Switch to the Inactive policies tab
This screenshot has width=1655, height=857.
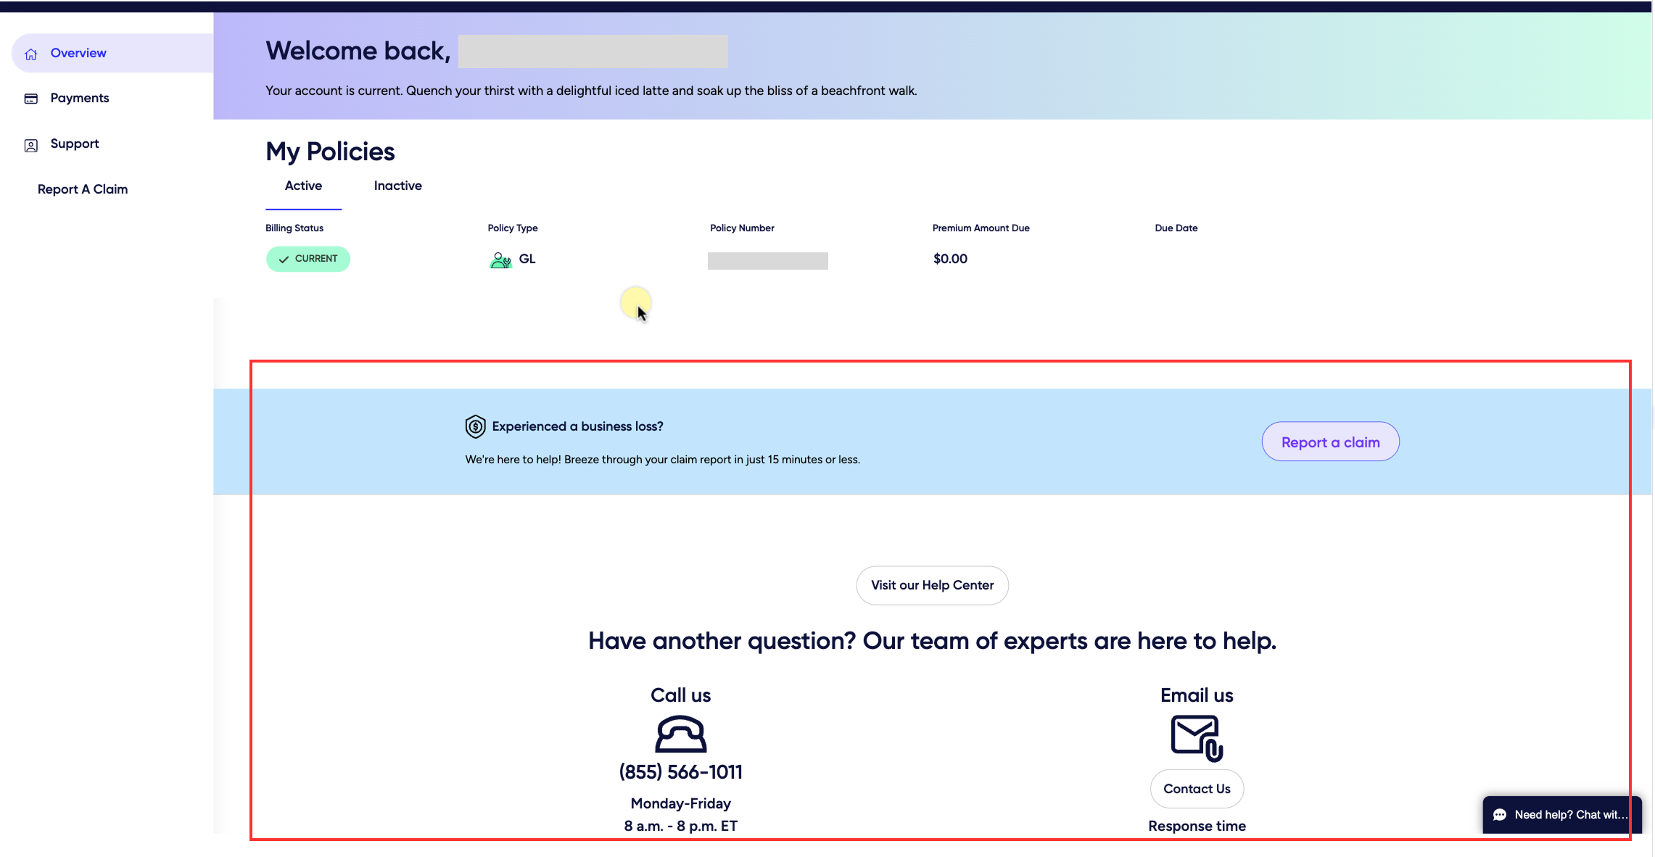397,186
